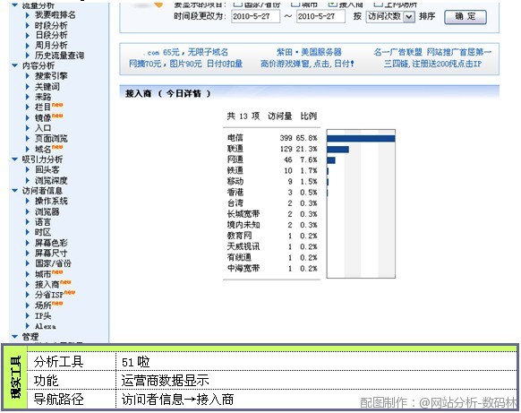Follow the '.com 65元,无限子域名' ad link
The width and height of the screenshot is (521, 413).
tap(186, 52)
